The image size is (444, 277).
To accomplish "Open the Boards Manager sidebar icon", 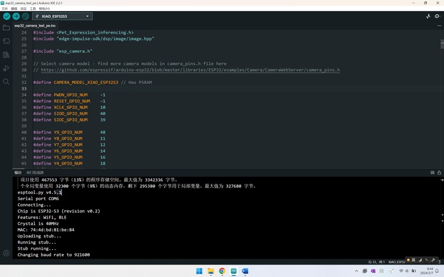I will [x=6, y=41].
